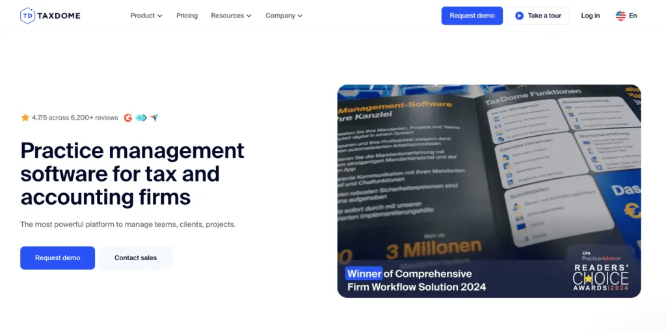Click the Contact sales button

[135, 258]
